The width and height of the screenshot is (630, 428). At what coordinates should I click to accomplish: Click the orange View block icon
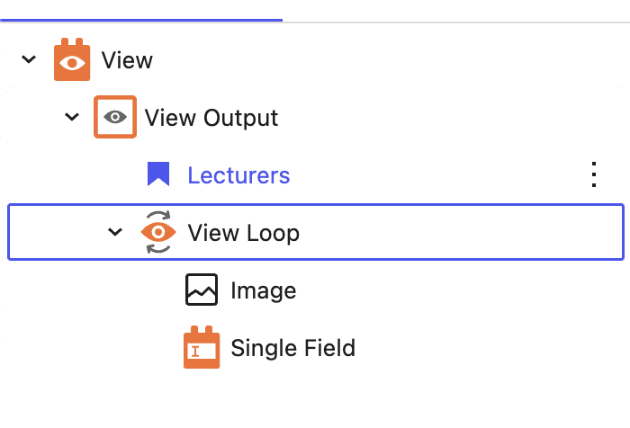(x=72, y=60)
